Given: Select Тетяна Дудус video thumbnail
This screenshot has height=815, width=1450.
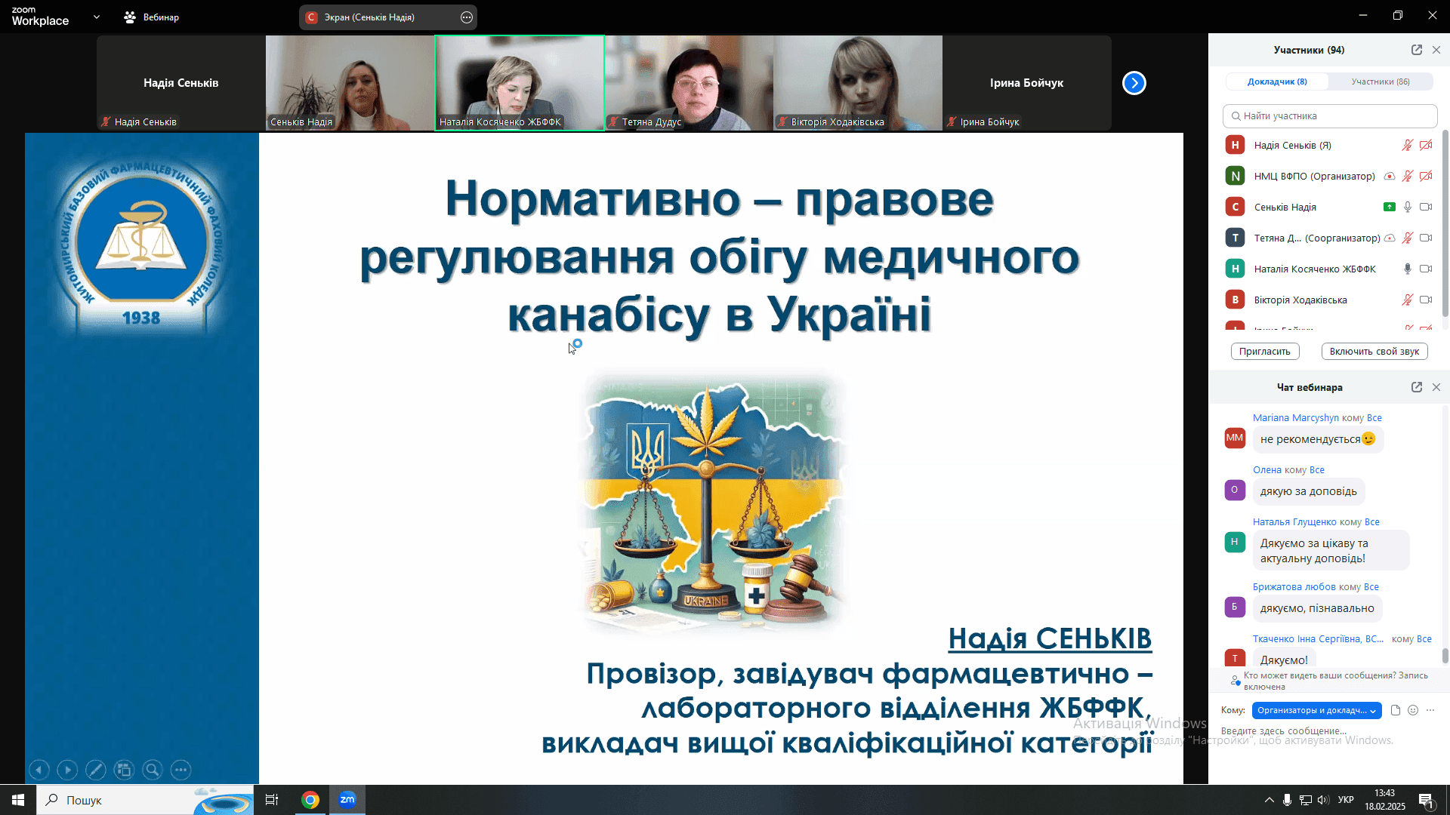Looking at the screenshot, I should pyautogui.click(x=689, y=83).
